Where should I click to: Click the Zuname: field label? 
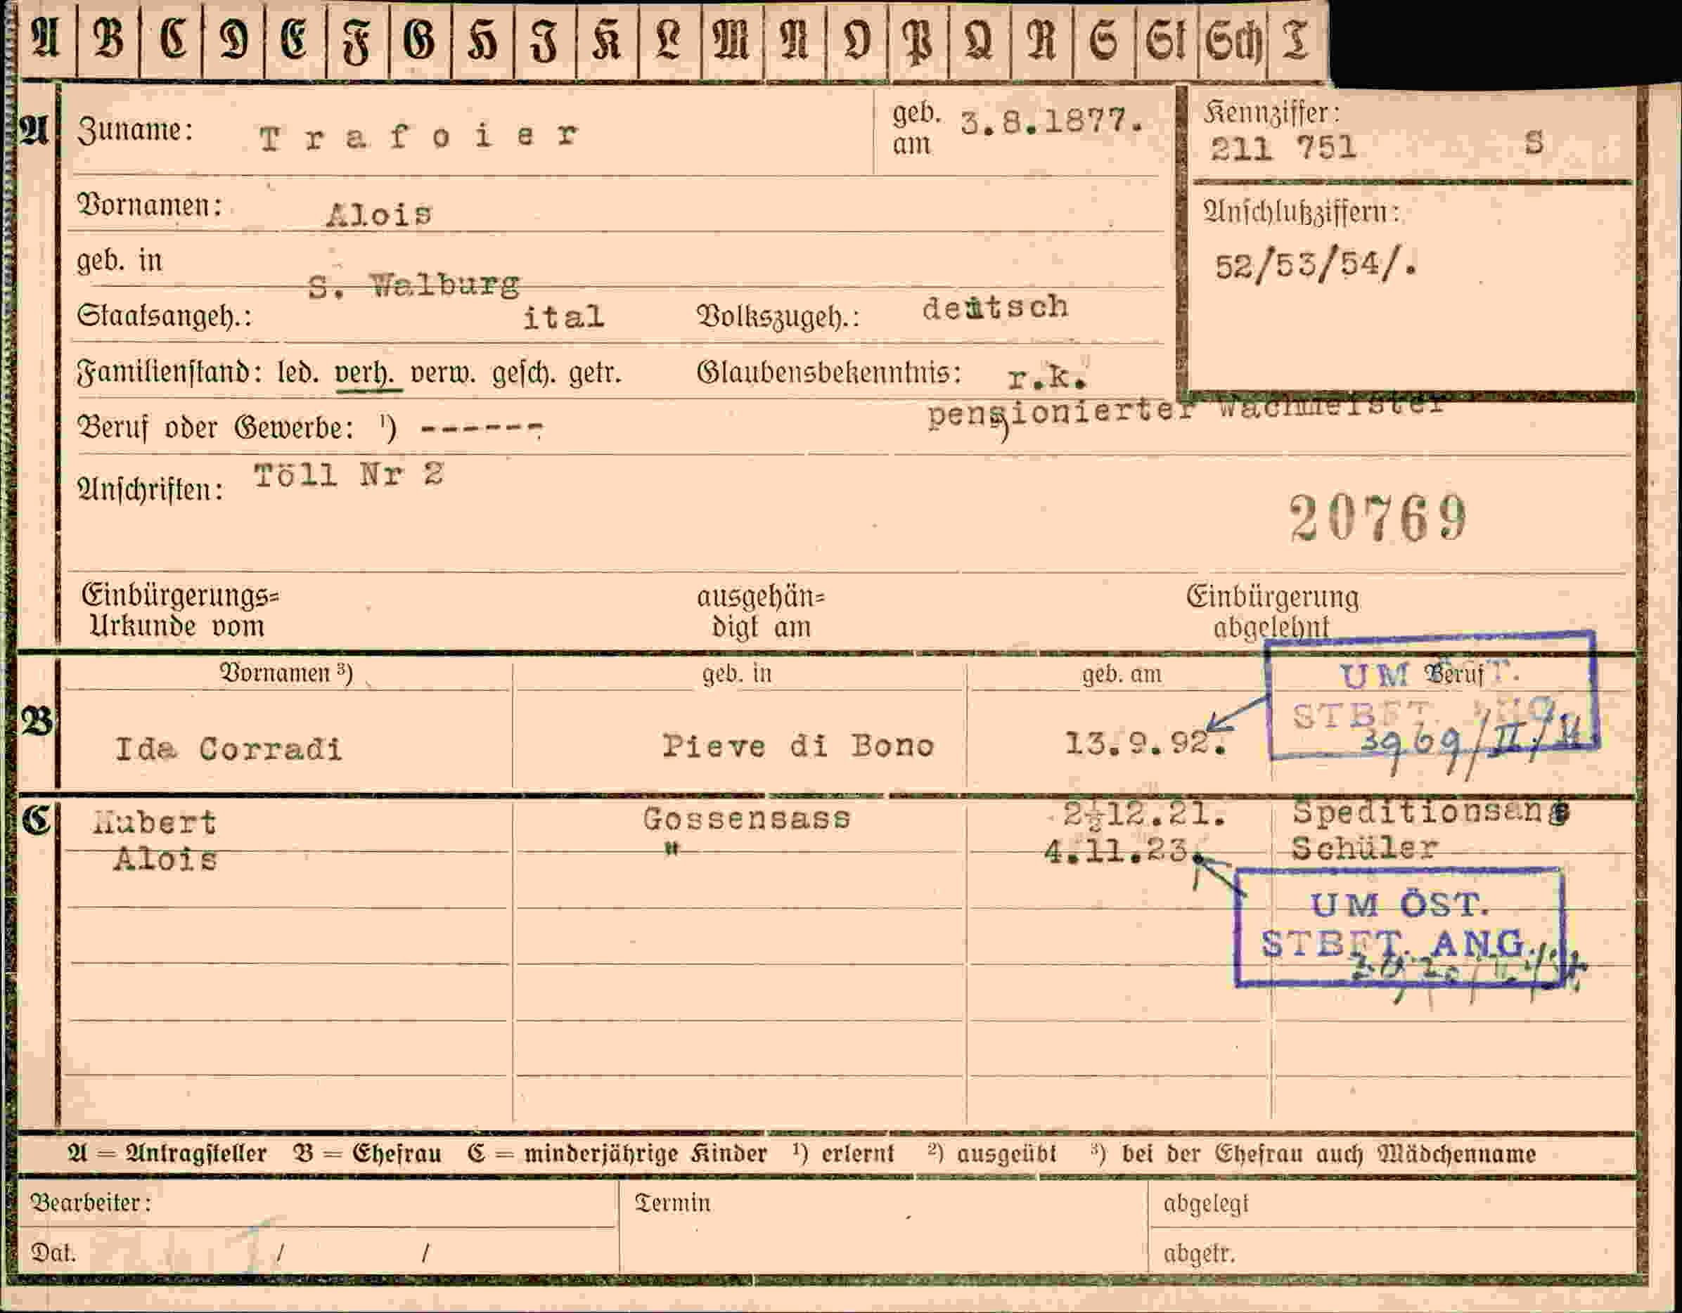[x=135, y=131]
